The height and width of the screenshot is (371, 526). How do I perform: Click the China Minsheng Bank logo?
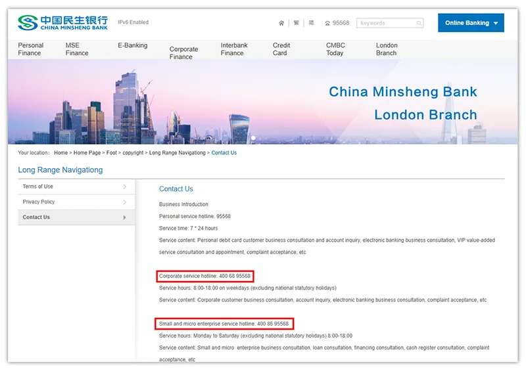62,22
